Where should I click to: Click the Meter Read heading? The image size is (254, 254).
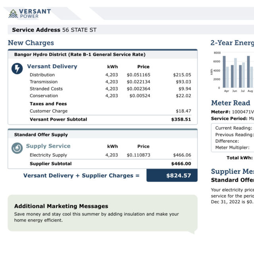click(231, 103)
